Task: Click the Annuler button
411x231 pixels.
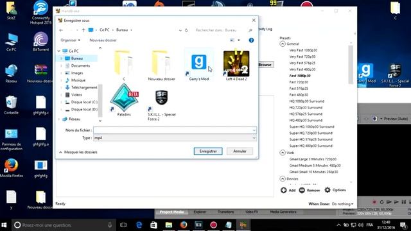Action: click(x=240, y=151)
